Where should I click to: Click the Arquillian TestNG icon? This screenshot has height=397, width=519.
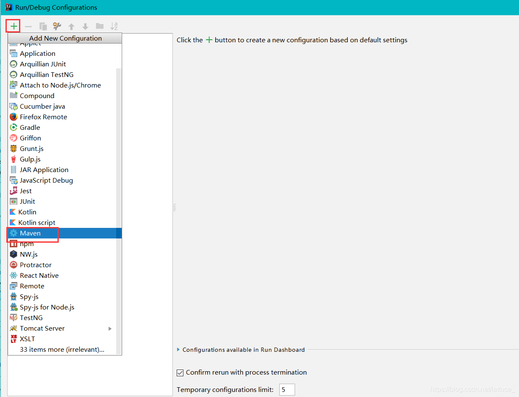[14, 75]
